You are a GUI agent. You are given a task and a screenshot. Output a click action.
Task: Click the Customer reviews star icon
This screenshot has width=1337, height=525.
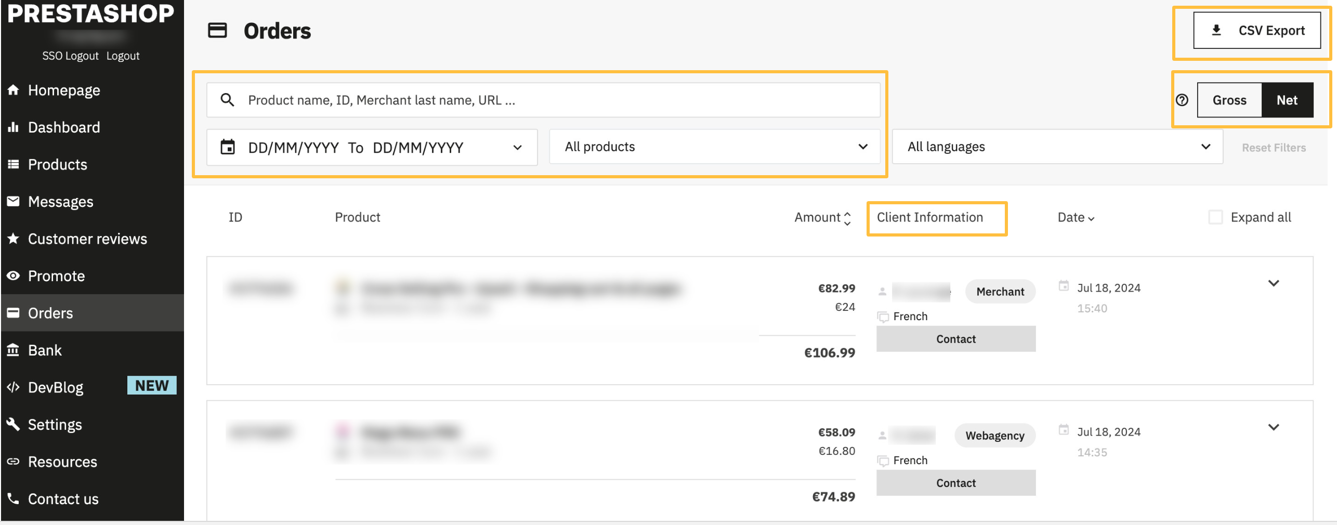click(13, 239)
